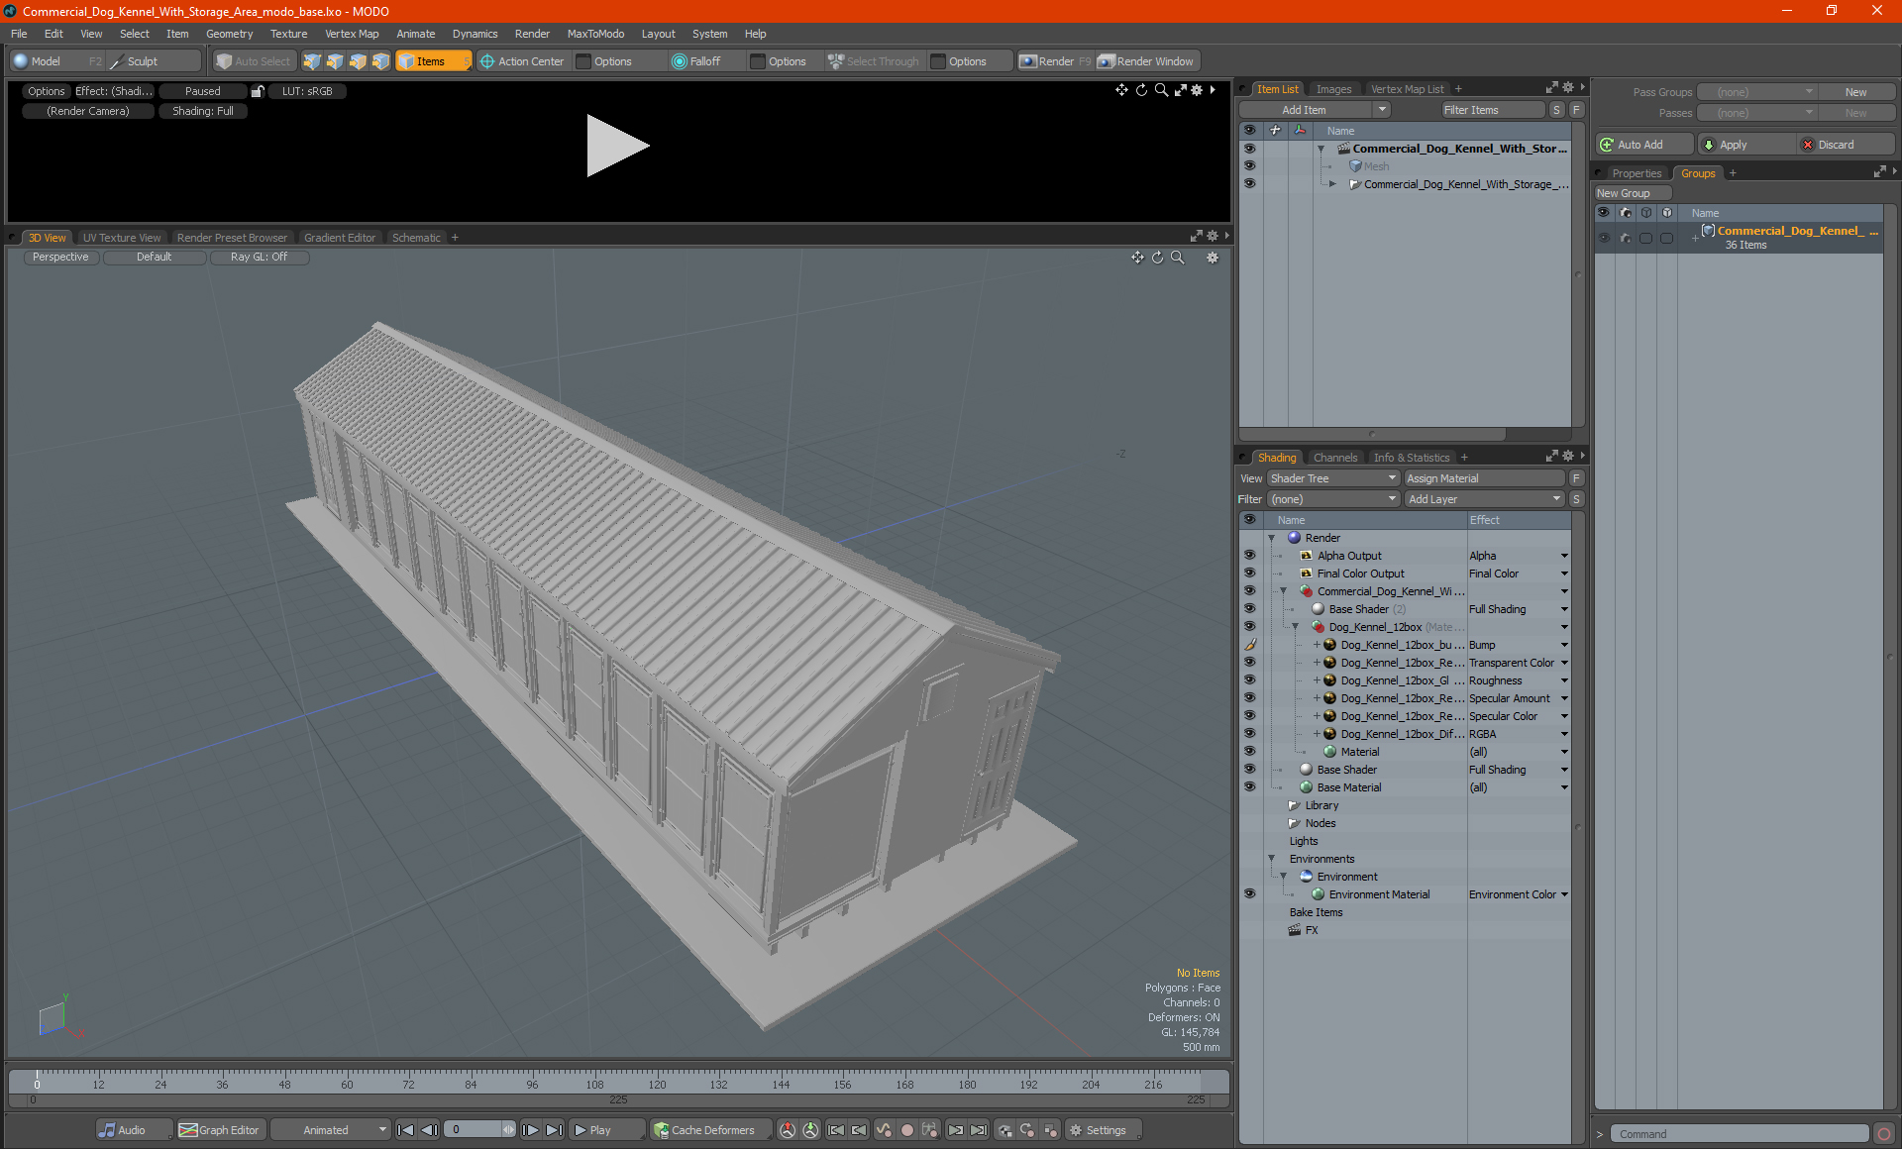
Task: Select vertices selection mode icon
Action: 312,61
